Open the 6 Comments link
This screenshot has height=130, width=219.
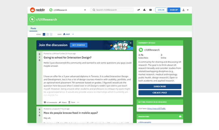pos(51,102)
